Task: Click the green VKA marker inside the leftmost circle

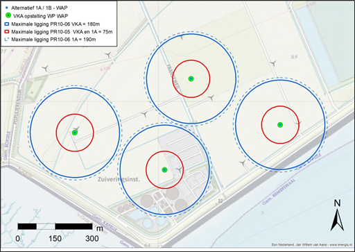Action: pyautogui.click(x=74, y=133)
